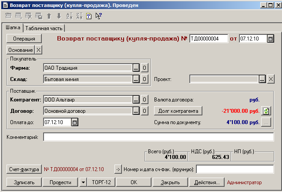This screenshot has height=192, width=282.
Task: Click the context help cursor icon
Action: point(98,16)
